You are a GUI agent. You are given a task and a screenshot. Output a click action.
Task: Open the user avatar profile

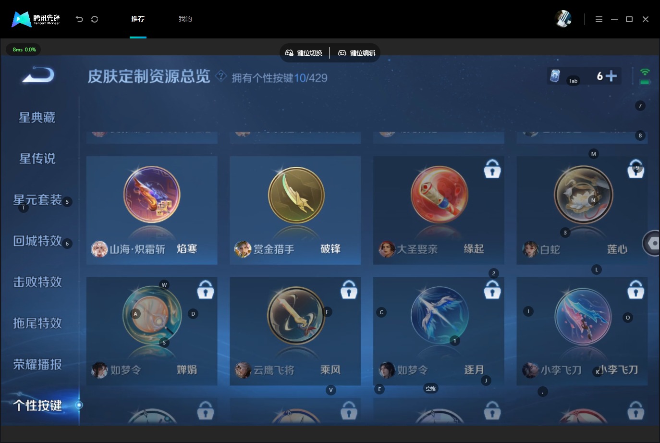point(563,19)
